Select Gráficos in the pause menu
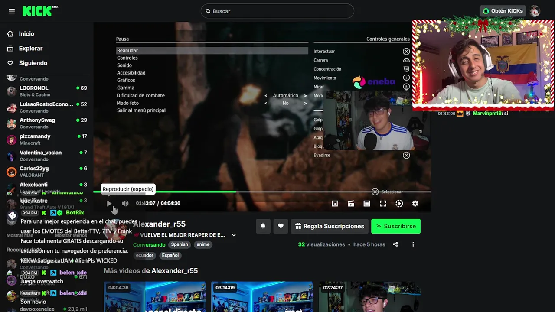555x312 pixels. 126,80
